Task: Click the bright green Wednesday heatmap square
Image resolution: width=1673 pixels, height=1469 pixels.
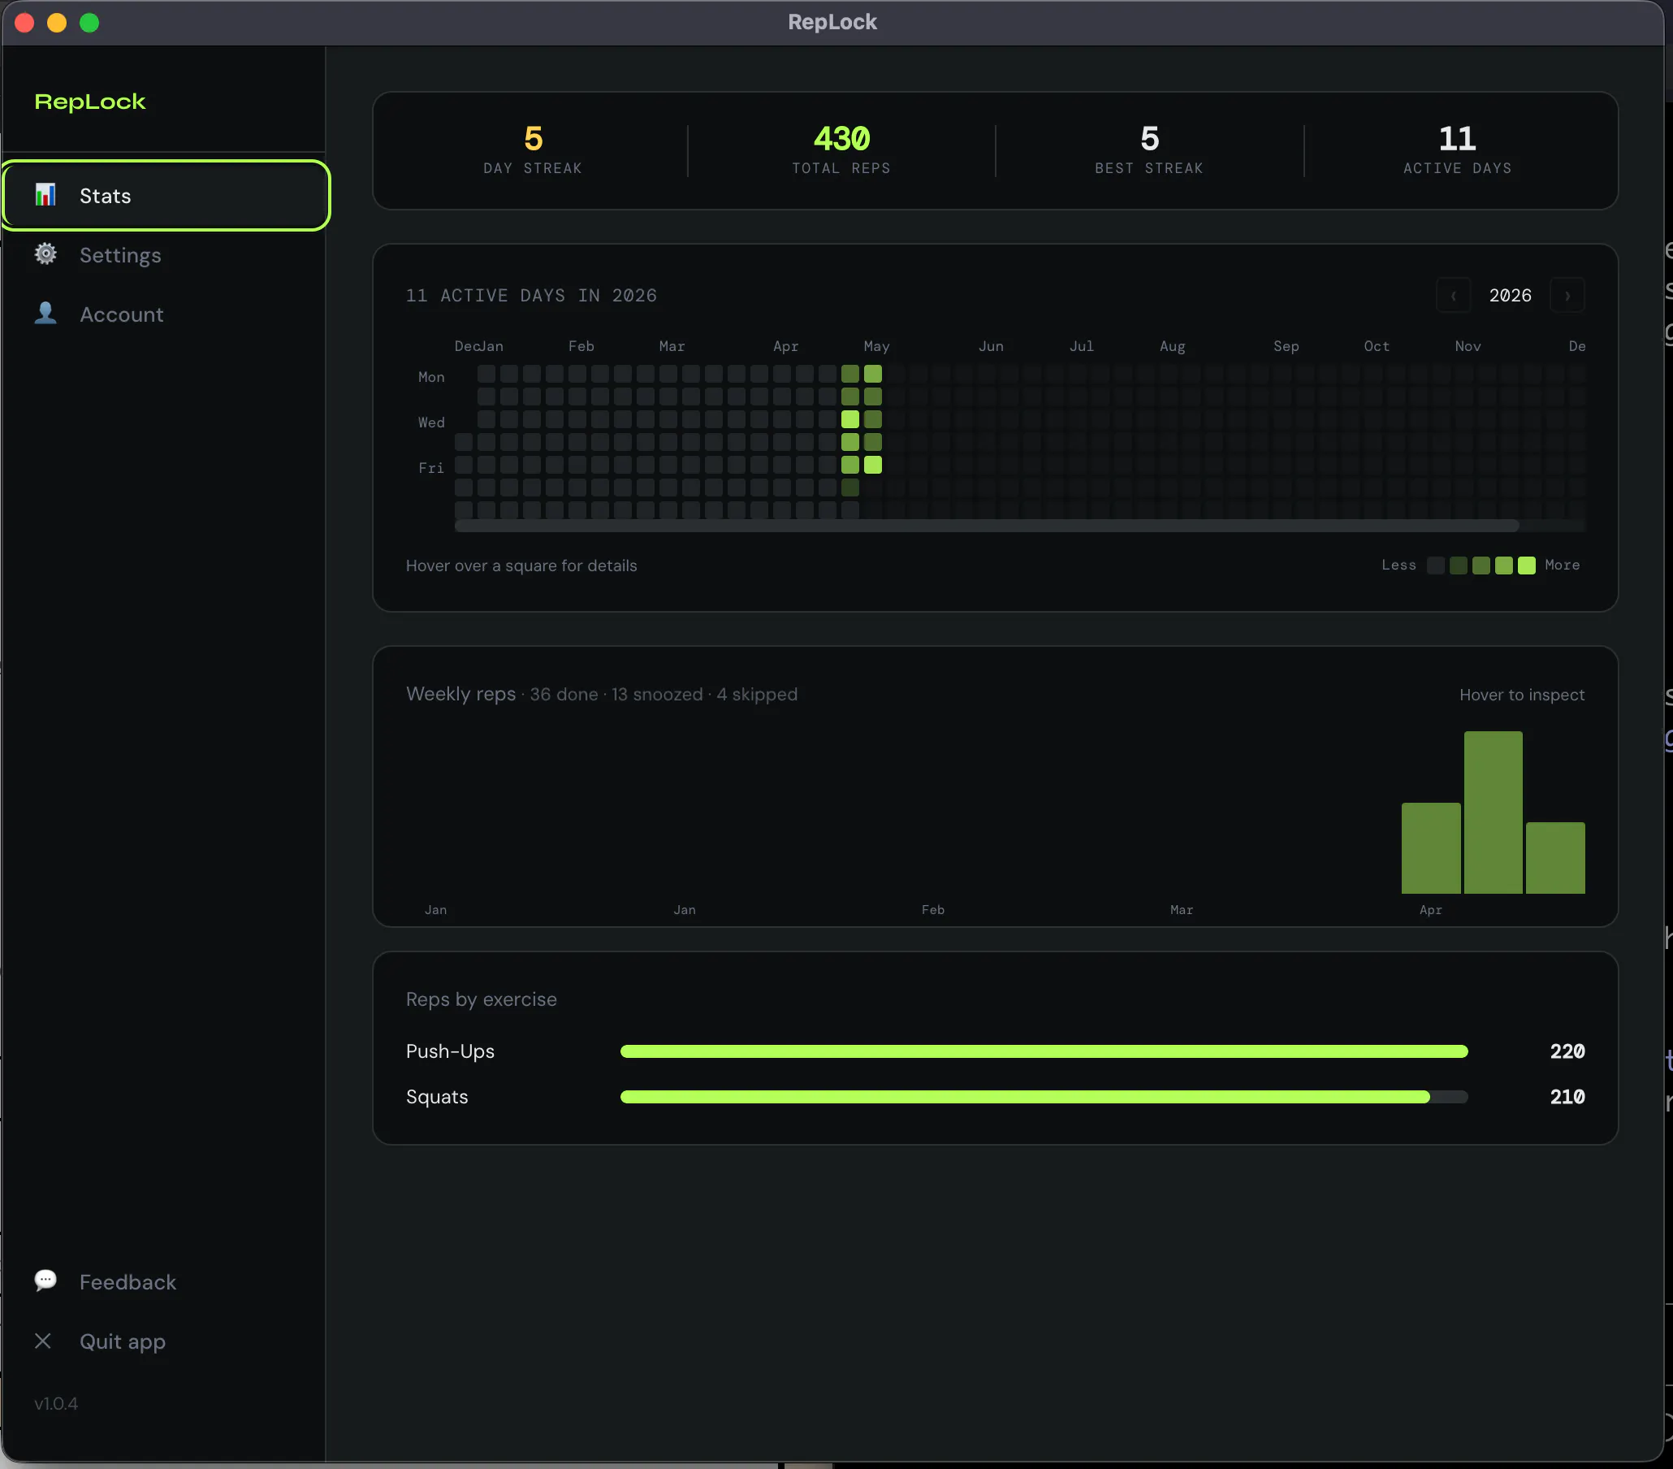Action: click(x=850, y=419)
